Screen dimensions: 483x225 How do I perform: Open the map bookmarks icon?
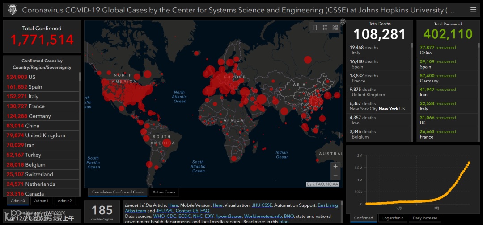coord(315,28)
